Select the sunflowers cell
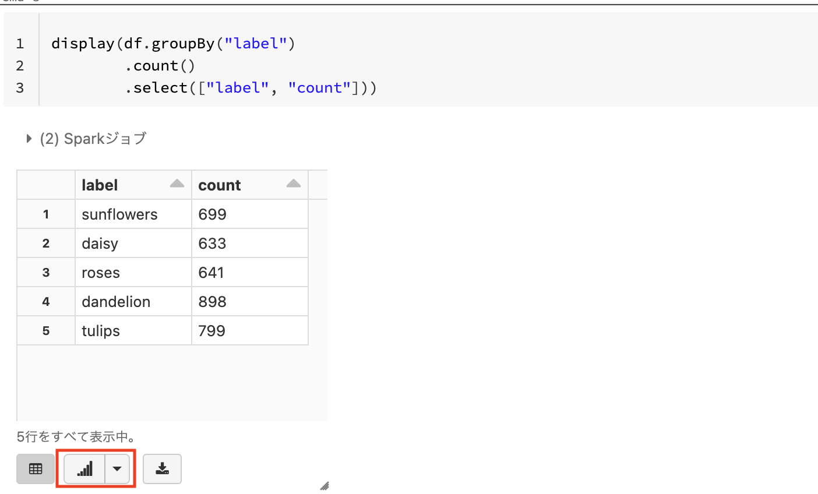 [x=133, y=214]
